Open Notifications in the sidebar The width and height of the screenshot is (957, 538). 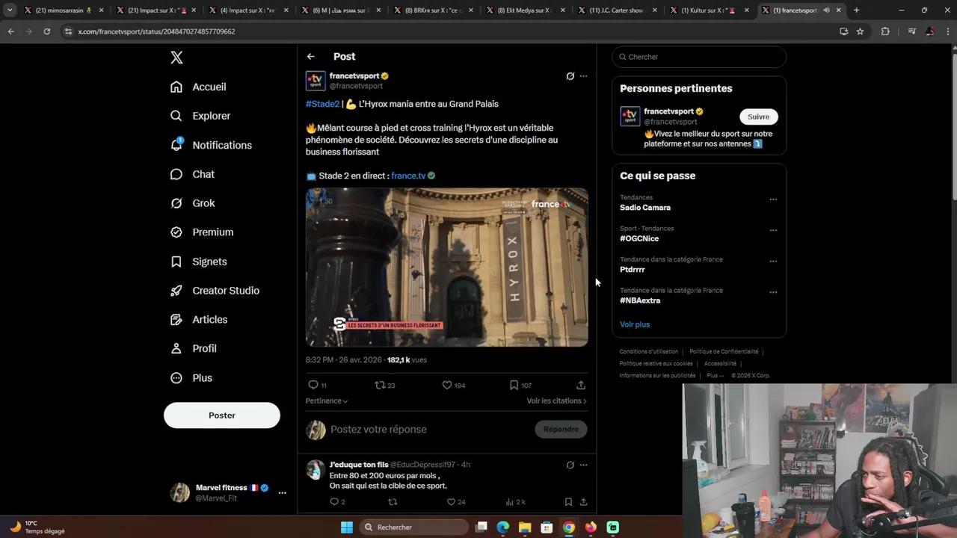pos(211,145)
